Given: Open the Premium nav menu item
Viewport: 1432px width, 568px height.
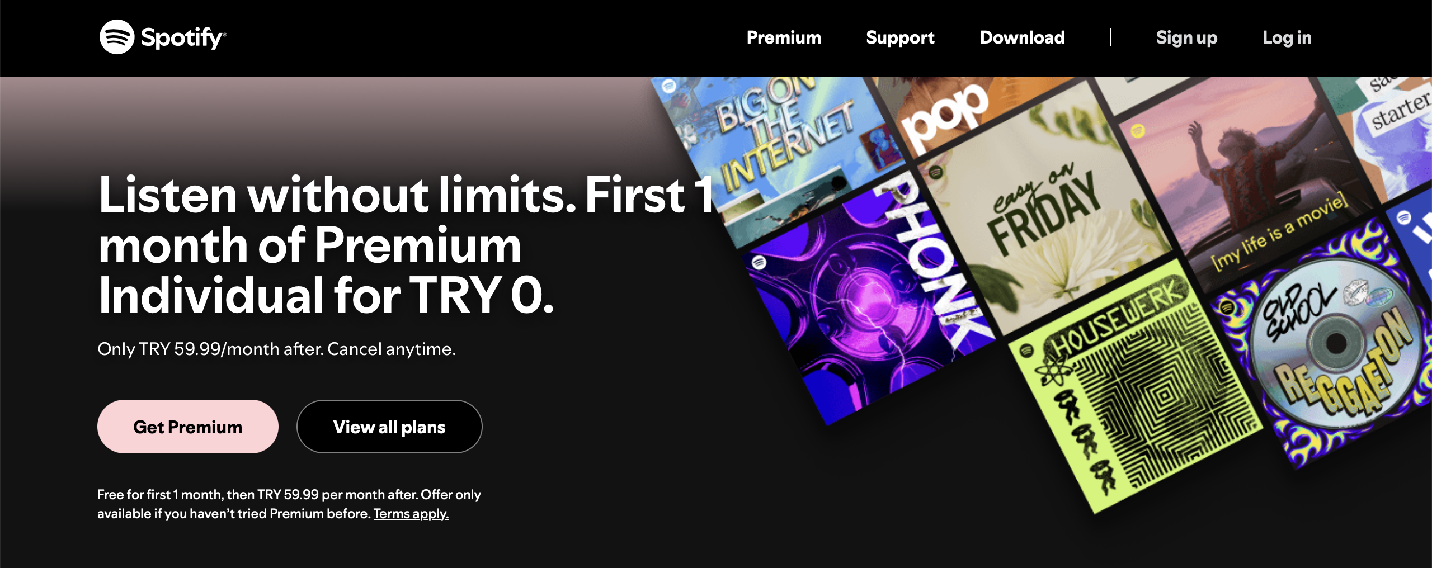Looking at the screenshot, I should click(784, 37).
